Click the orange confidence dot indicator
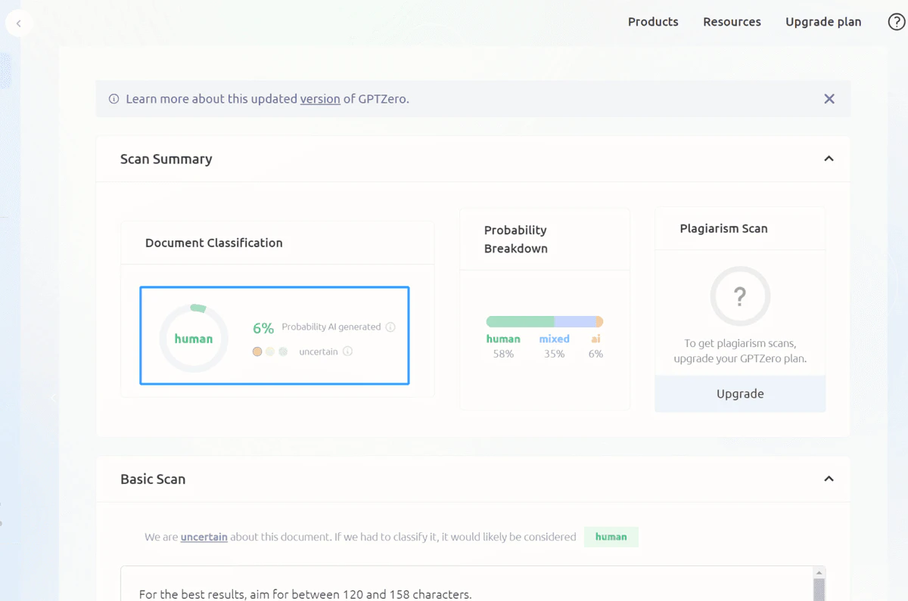 point(257,352)
